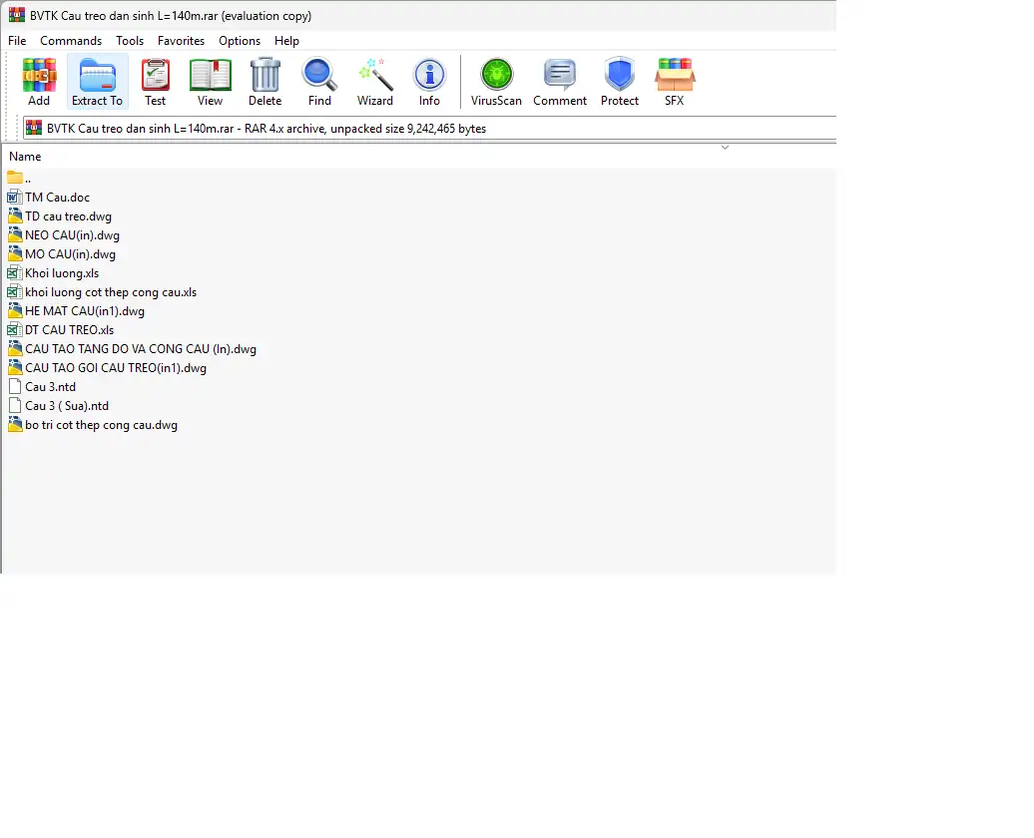
Task: Select the Khoi luong.xls file
Action: click(x=62, y=273)
